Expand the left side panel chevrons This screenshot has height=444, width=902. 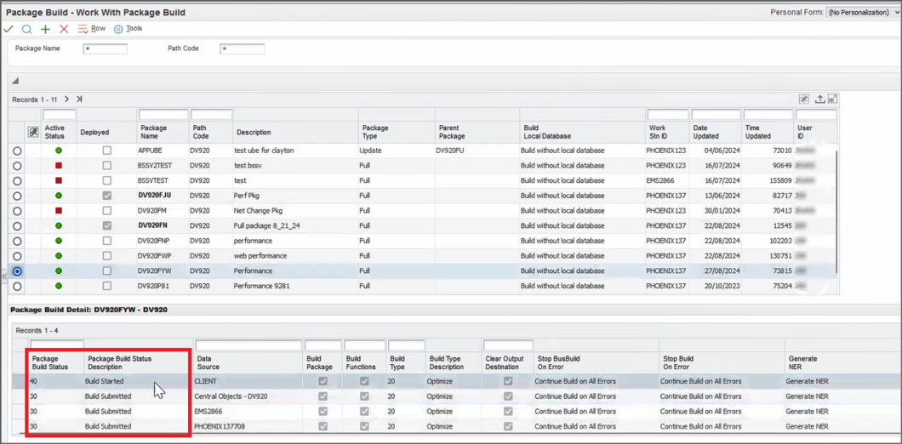tap(4, 276)
